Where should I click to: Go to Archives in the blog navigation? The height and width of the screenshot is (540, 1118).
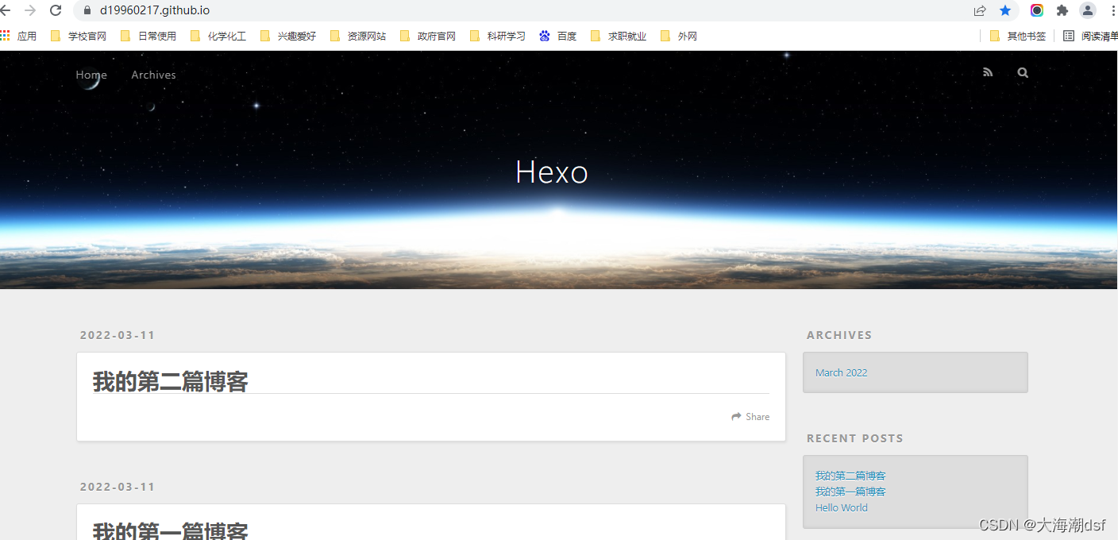[153, 75]
